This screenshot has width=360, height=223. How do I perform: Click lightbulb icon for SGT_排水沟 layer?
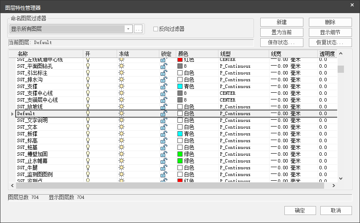[x=88, y=80]
